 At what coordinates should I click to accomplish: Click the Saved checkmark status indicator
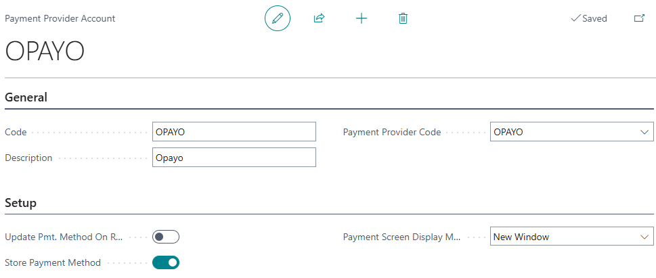[589, 18]
